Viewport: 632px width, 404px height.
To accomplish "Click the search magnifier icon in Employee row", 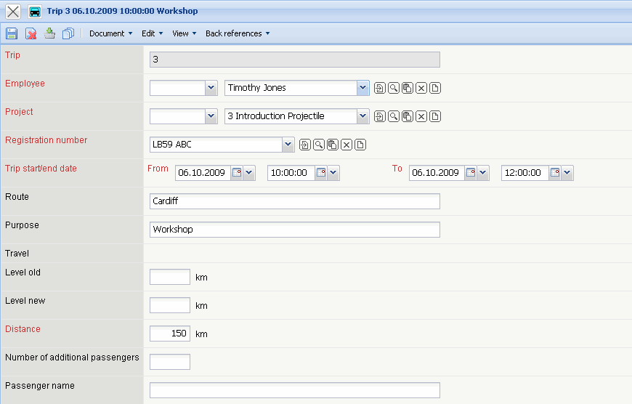I will [x=394, y=89].
